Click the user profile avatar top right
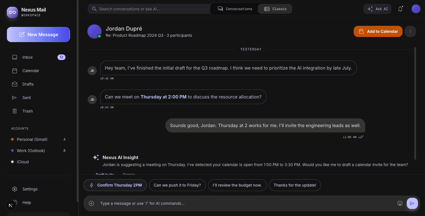425x216 pixels. (416, 9)
